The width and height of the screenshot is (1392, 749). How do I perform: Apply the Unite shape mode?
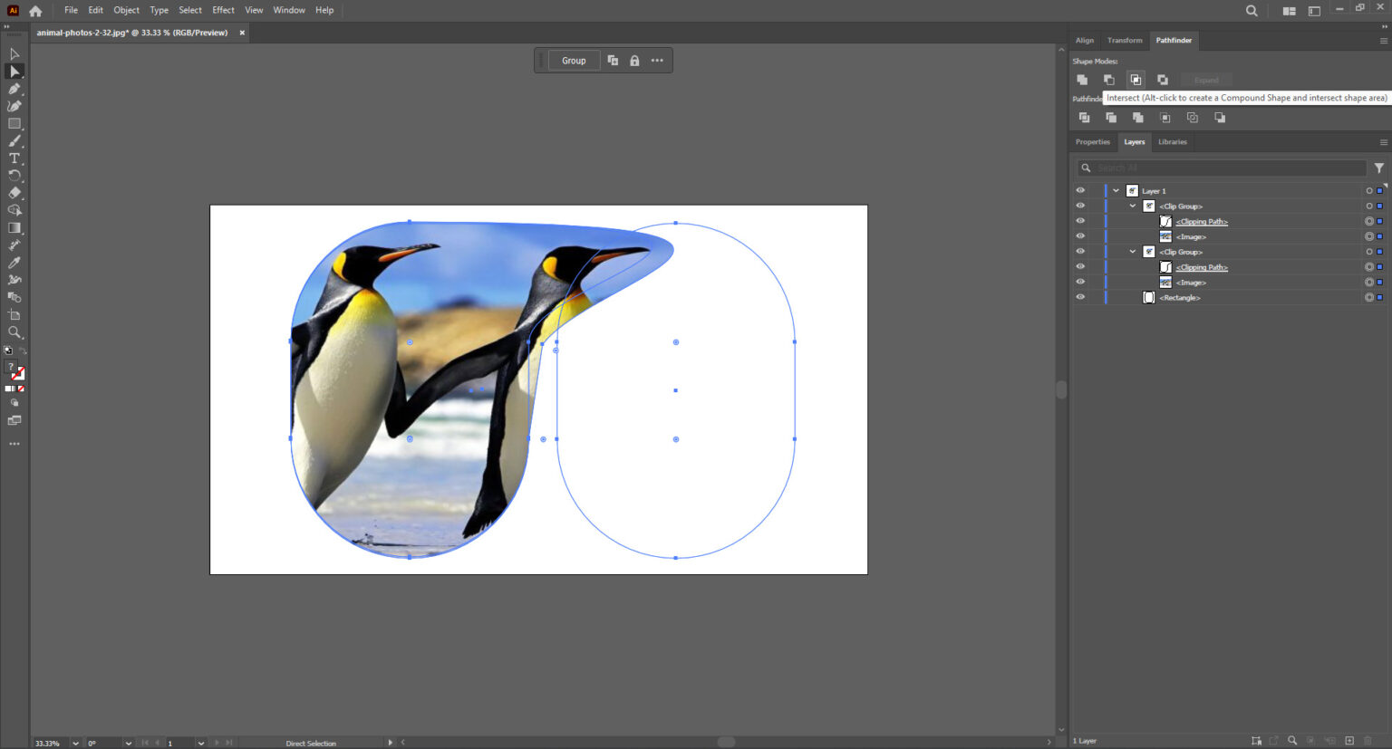point(1082,80)
